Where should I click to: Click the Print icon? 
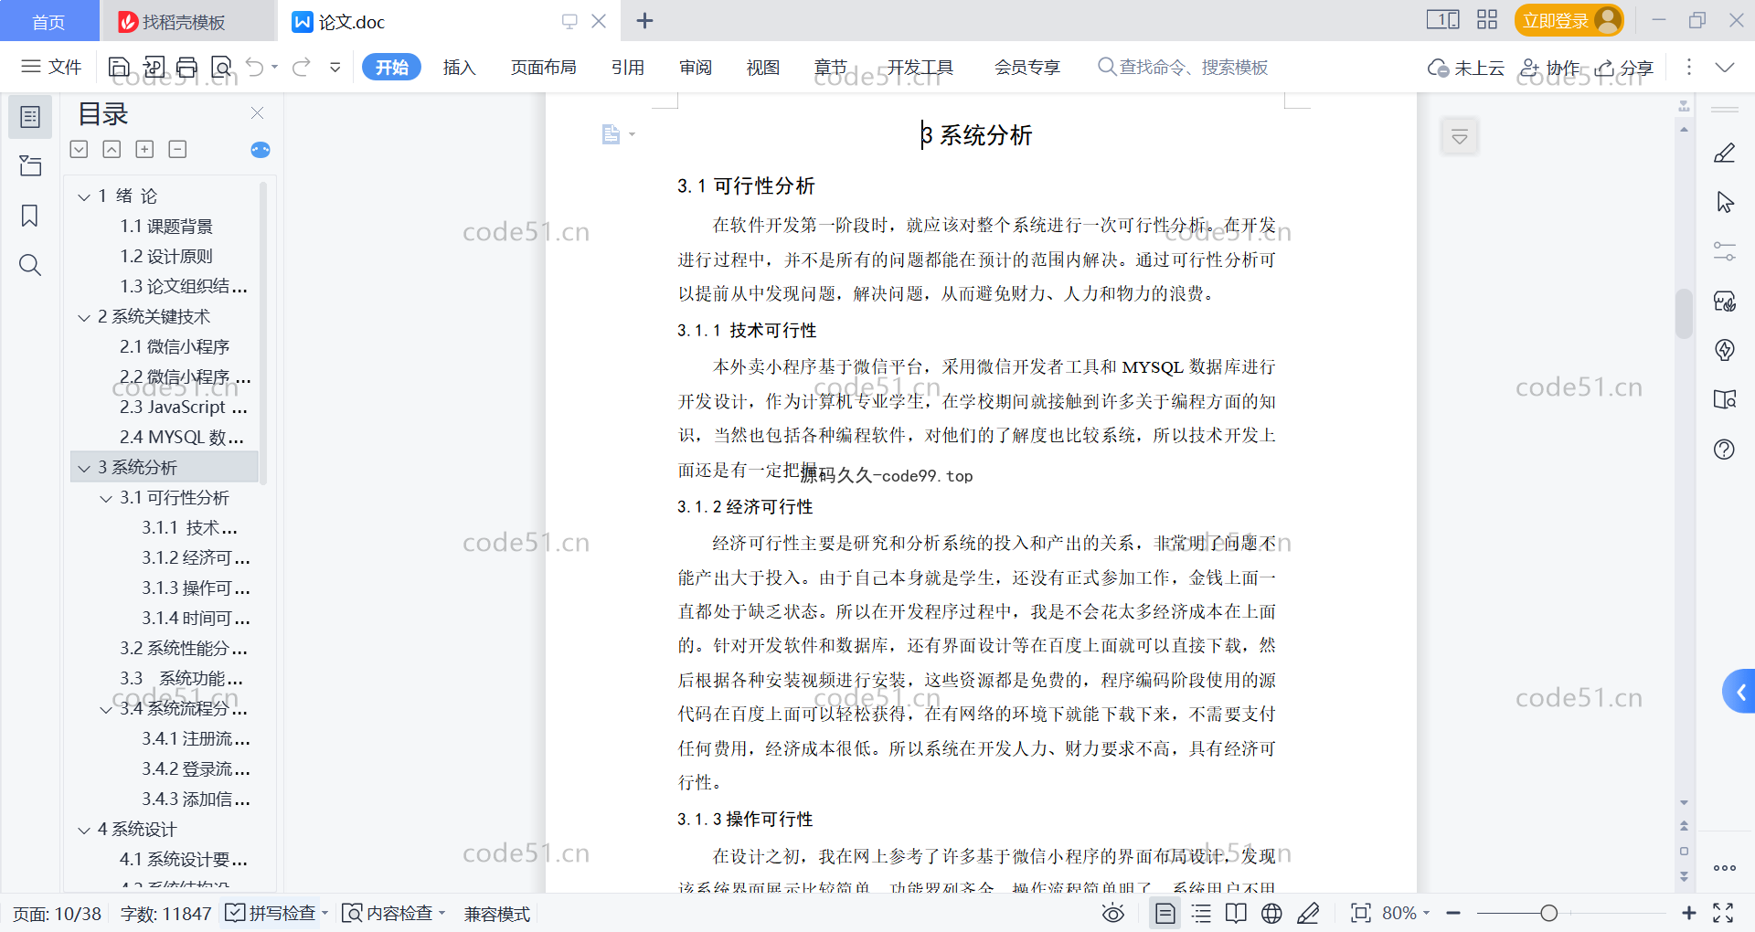coord(187,67)
